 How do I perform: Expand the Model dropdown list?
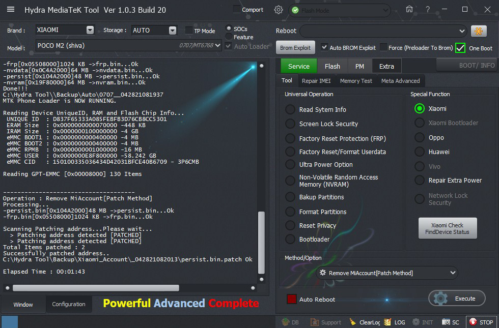[218, 45]
